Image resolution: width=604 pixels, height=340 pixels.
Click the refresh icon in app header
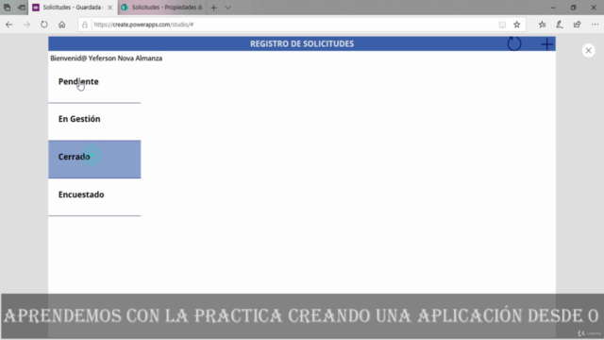pyautogui.click(x=513, y=43)
